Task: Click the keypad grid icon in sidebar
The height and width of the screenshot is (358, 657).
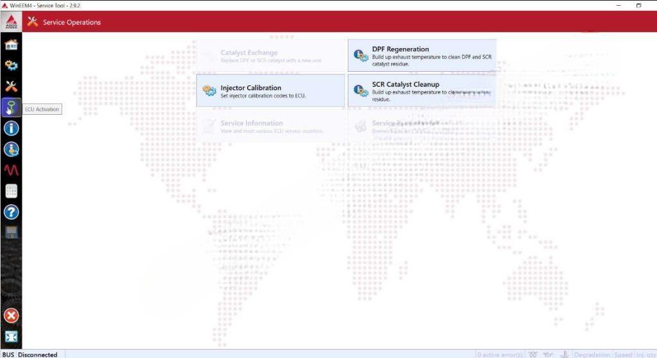Action: pyautogui.click(x=11, y=191)
